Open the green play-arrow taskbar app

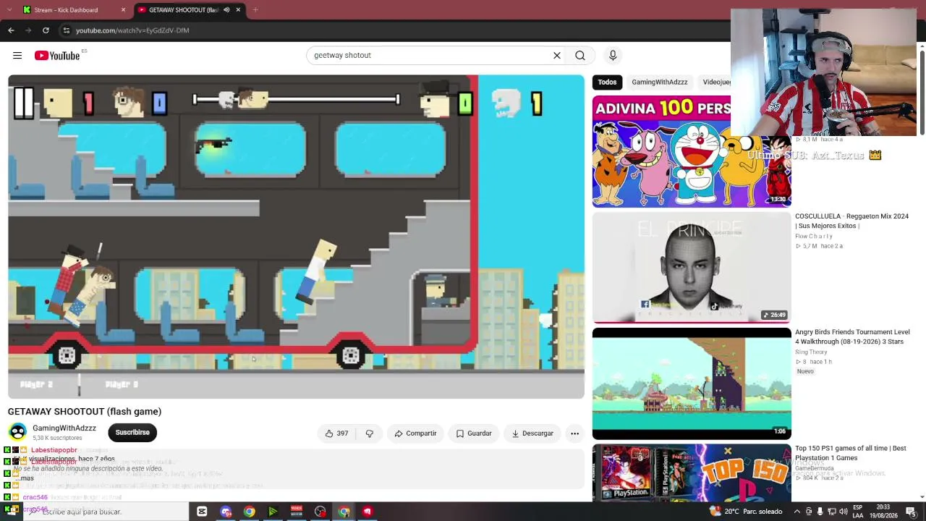click(x=273, y=512)
